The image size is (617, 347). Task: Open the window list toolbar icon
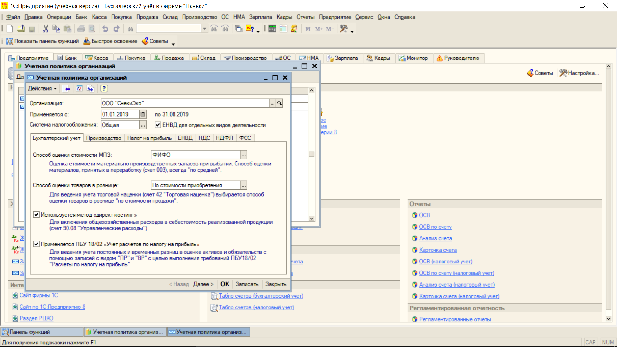coord(238,29)
